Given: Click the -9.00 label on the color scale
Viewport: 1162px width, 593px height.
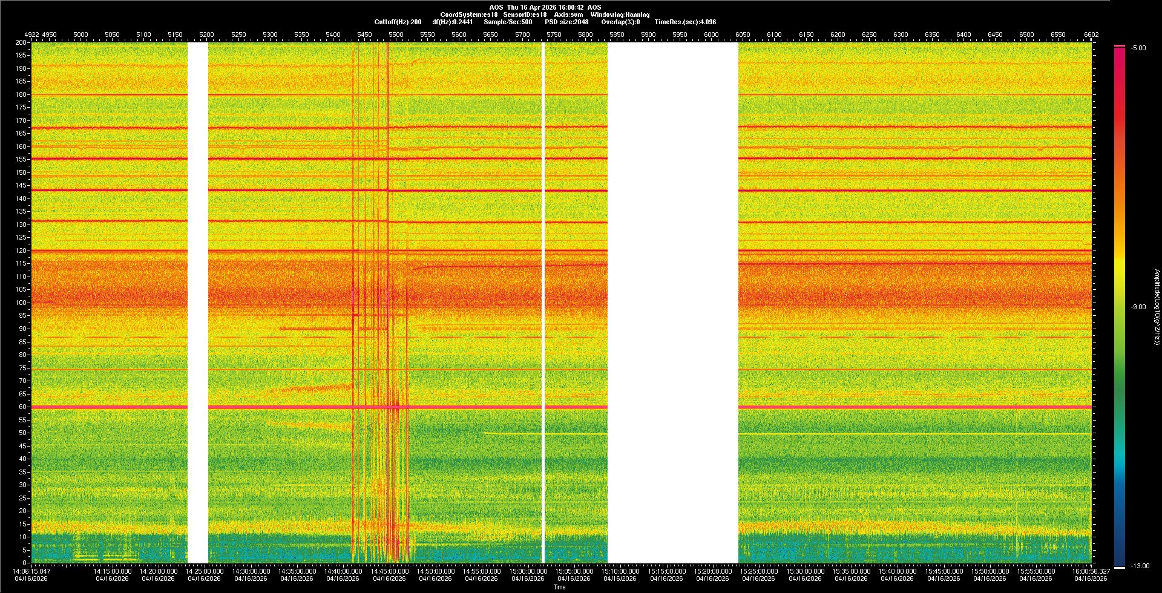Looking at the screenshot, I should pos(1138,307).
